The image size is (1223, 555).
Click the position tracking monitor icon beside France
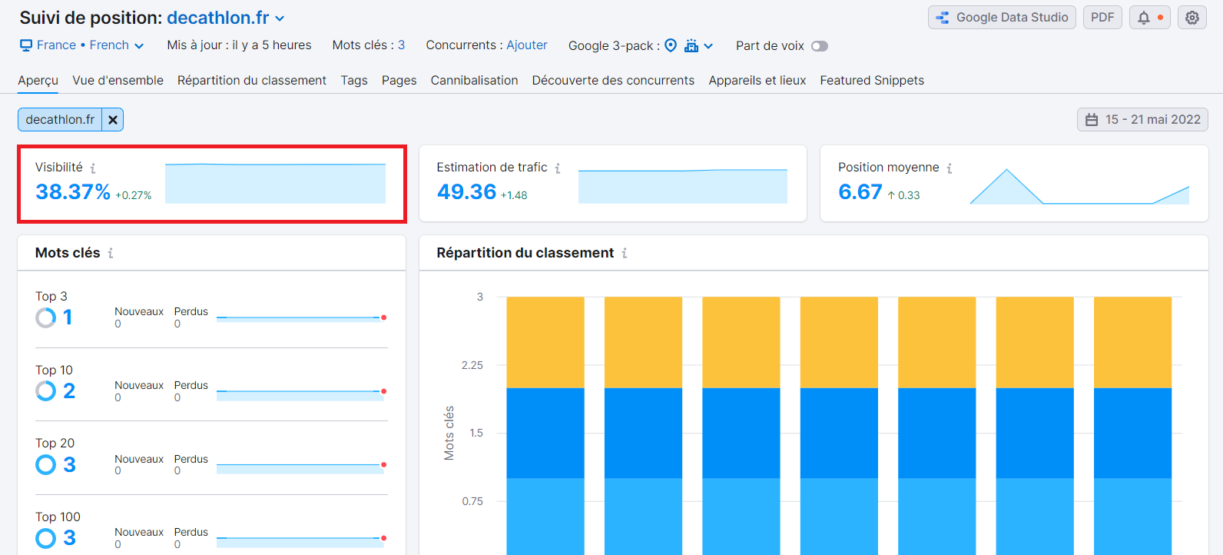26,45
